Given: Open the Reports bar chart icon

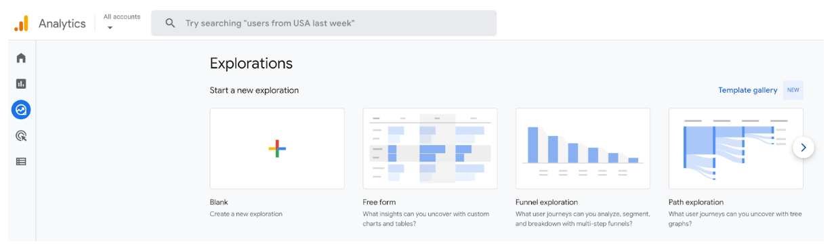Looking at the screenshot, I should tap(21, 84).
